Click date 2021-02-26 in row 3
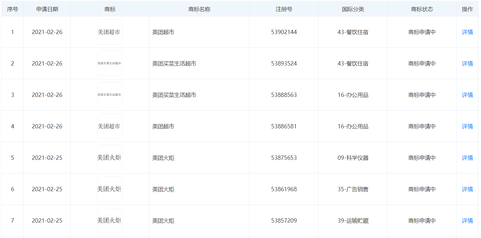Screen dimensions: 481x238 47,95
